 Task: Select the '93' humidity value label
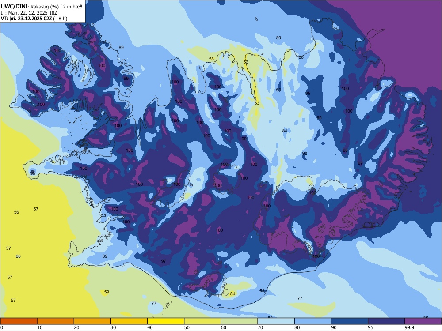point(278,90)
